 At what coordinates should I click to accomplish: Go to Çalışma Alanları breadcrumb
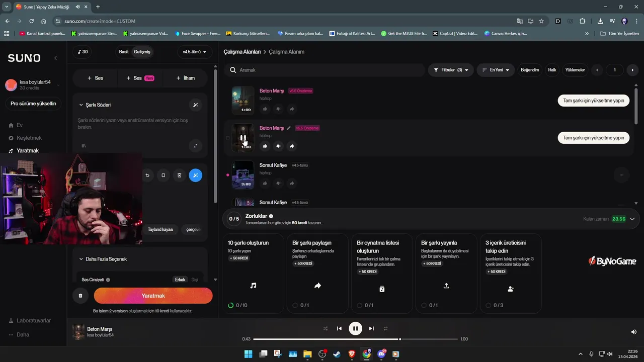click(x=242, y=52)
